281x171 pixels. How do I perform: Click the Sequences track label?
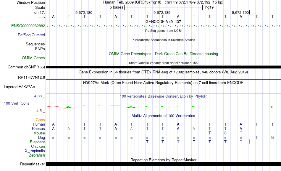pos(35,44)
